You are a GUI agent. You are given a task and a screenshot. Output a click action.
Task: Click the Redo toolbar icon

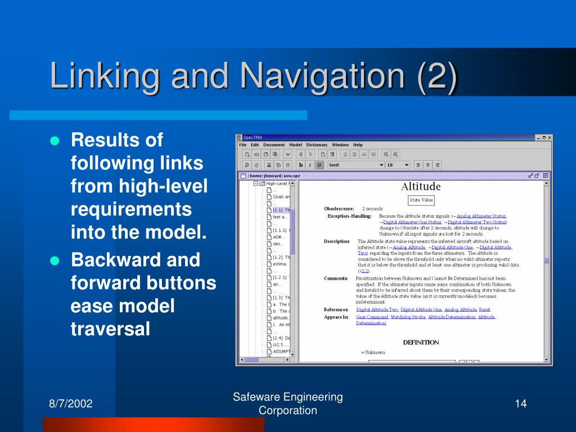coord(256,165)
